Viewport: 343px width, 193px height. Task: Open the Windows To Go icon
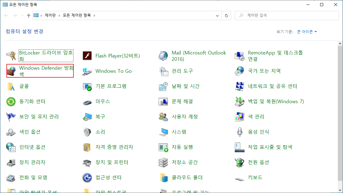87,71
